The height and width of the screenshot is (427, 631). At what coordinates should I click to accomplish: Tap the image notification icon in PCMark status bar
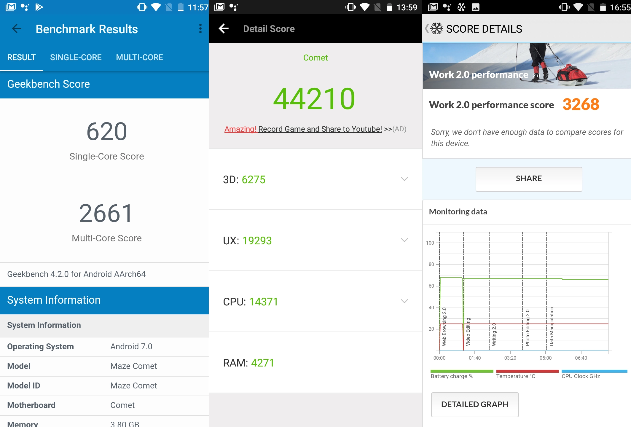475,7
